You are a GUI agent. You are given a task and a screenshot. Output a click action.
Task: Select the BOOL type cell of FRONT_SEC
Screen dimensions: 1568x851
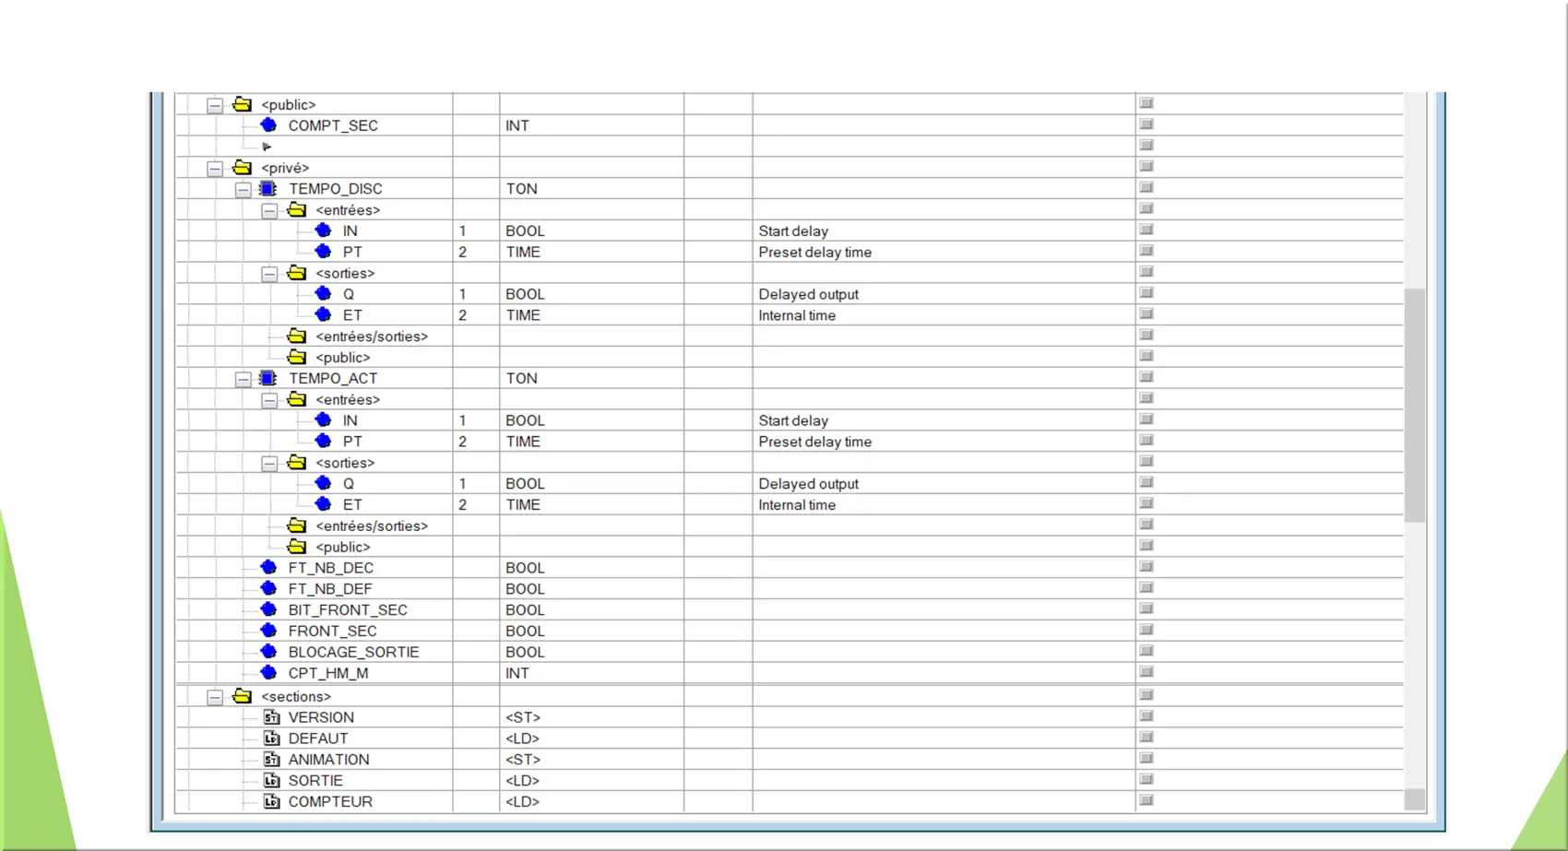tap(591, 631)
